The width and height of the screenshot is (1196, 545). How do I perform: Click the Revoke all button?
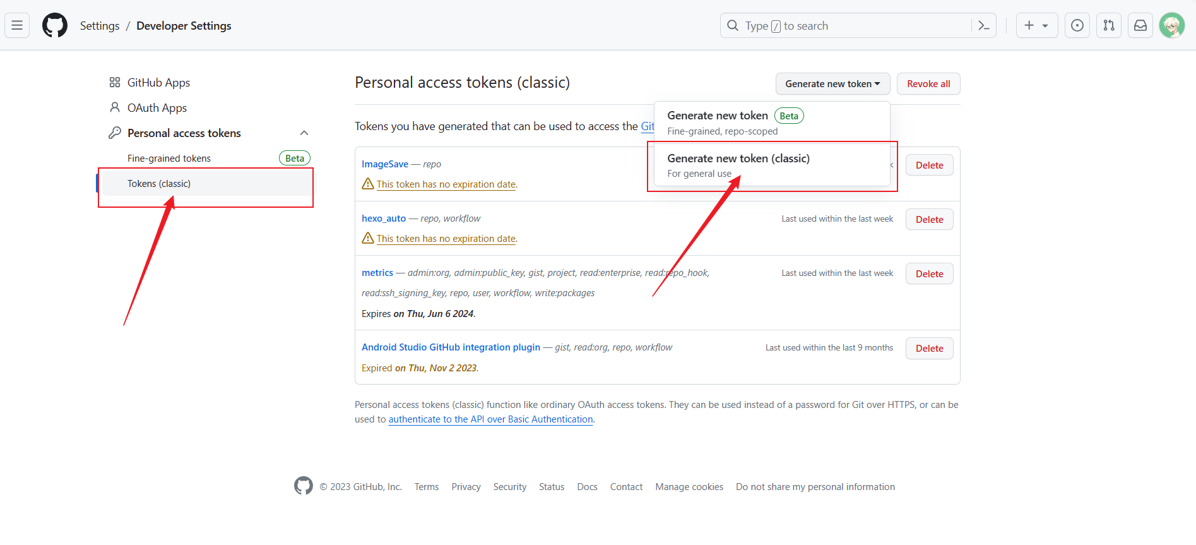928,83
